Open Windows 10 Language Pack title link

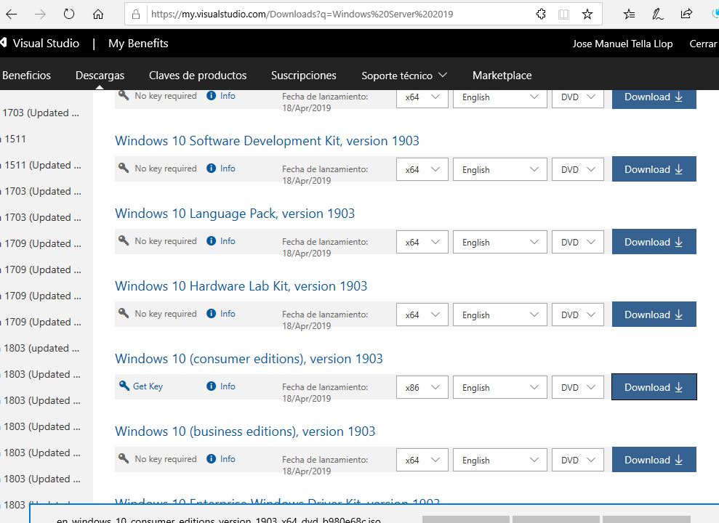tap(235, 214)
